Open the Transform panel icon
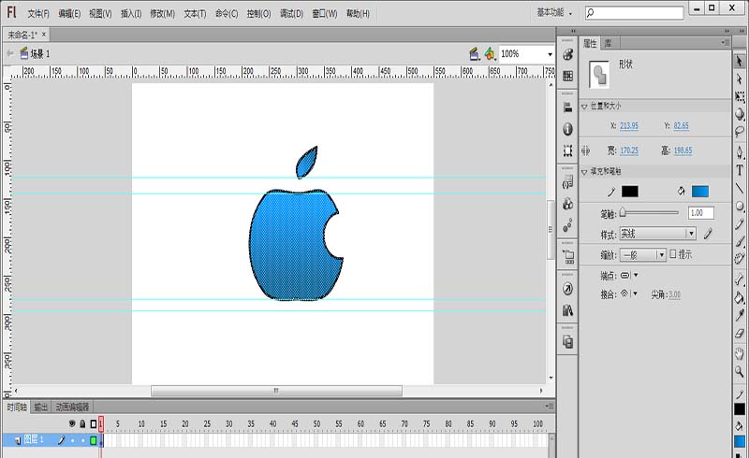 (567, 150)
